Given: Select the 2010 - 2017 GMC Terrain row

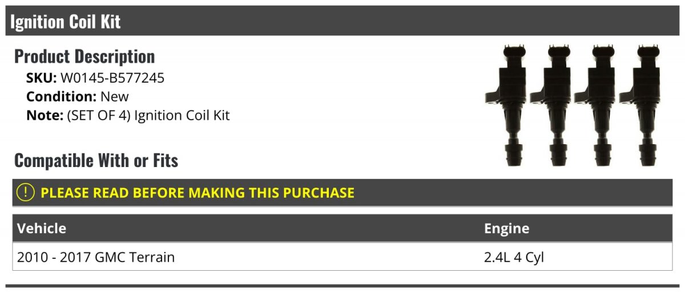Looking at the screenshot, I should [x=342, y=257].
